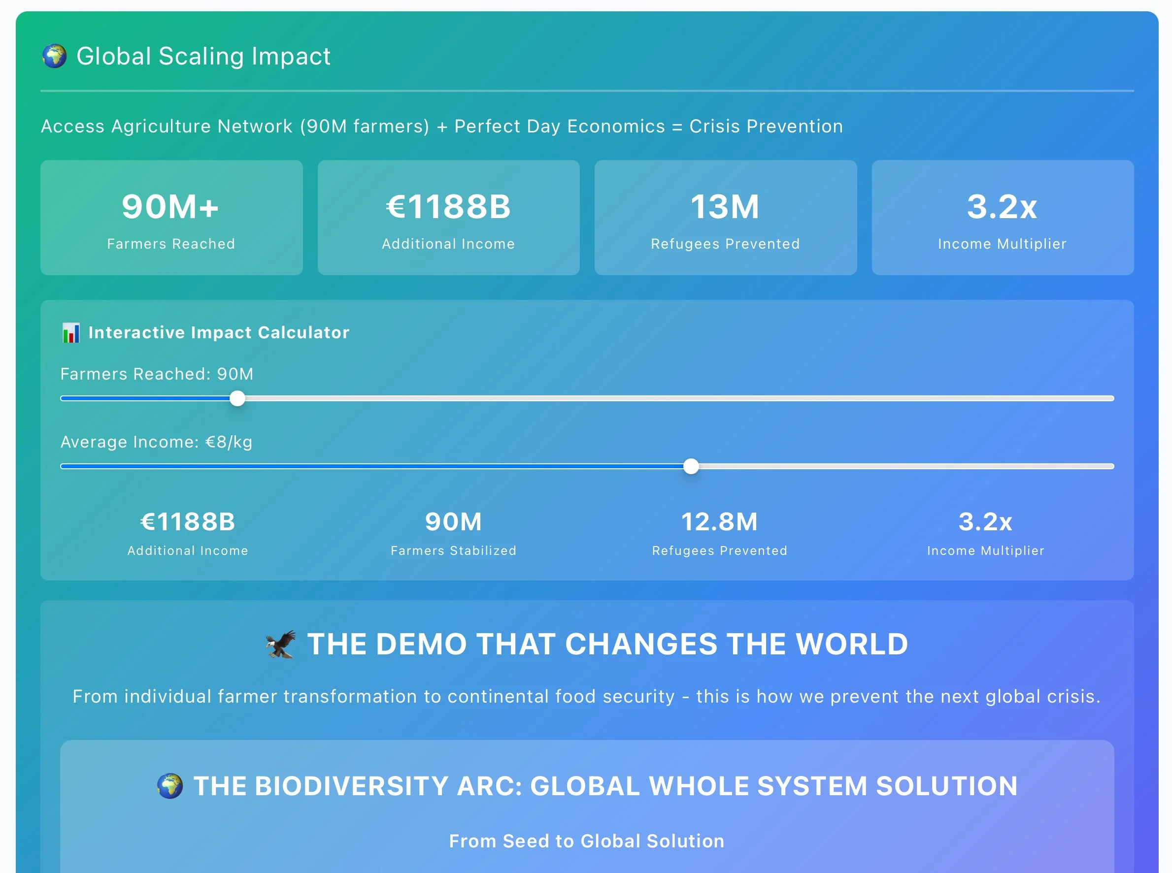Click the Interactive Impact Calculator title
This screenshot has width=1172, height=873.
tap(219, 332)
